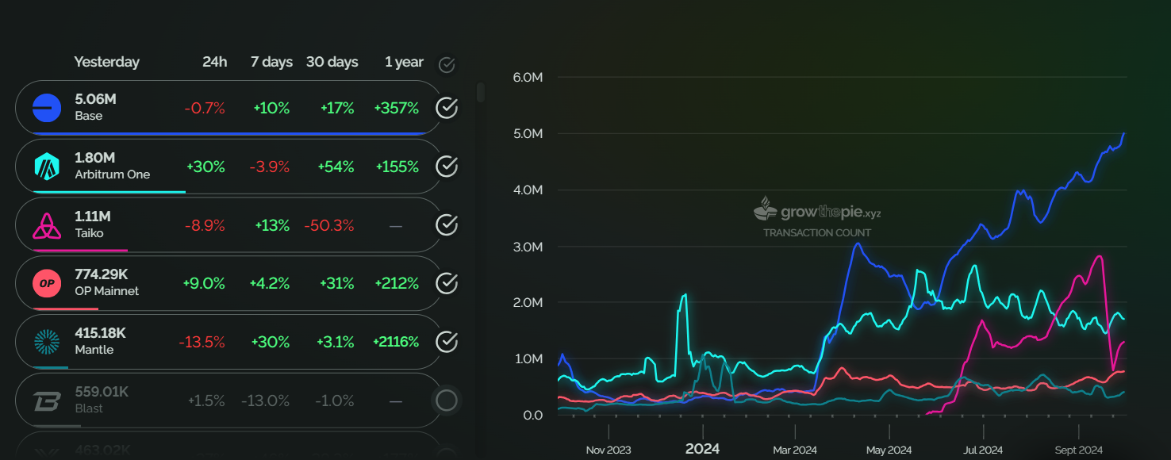Click Base's +17% 30 days change
1171x460 pixels.
tap(337, 108)
